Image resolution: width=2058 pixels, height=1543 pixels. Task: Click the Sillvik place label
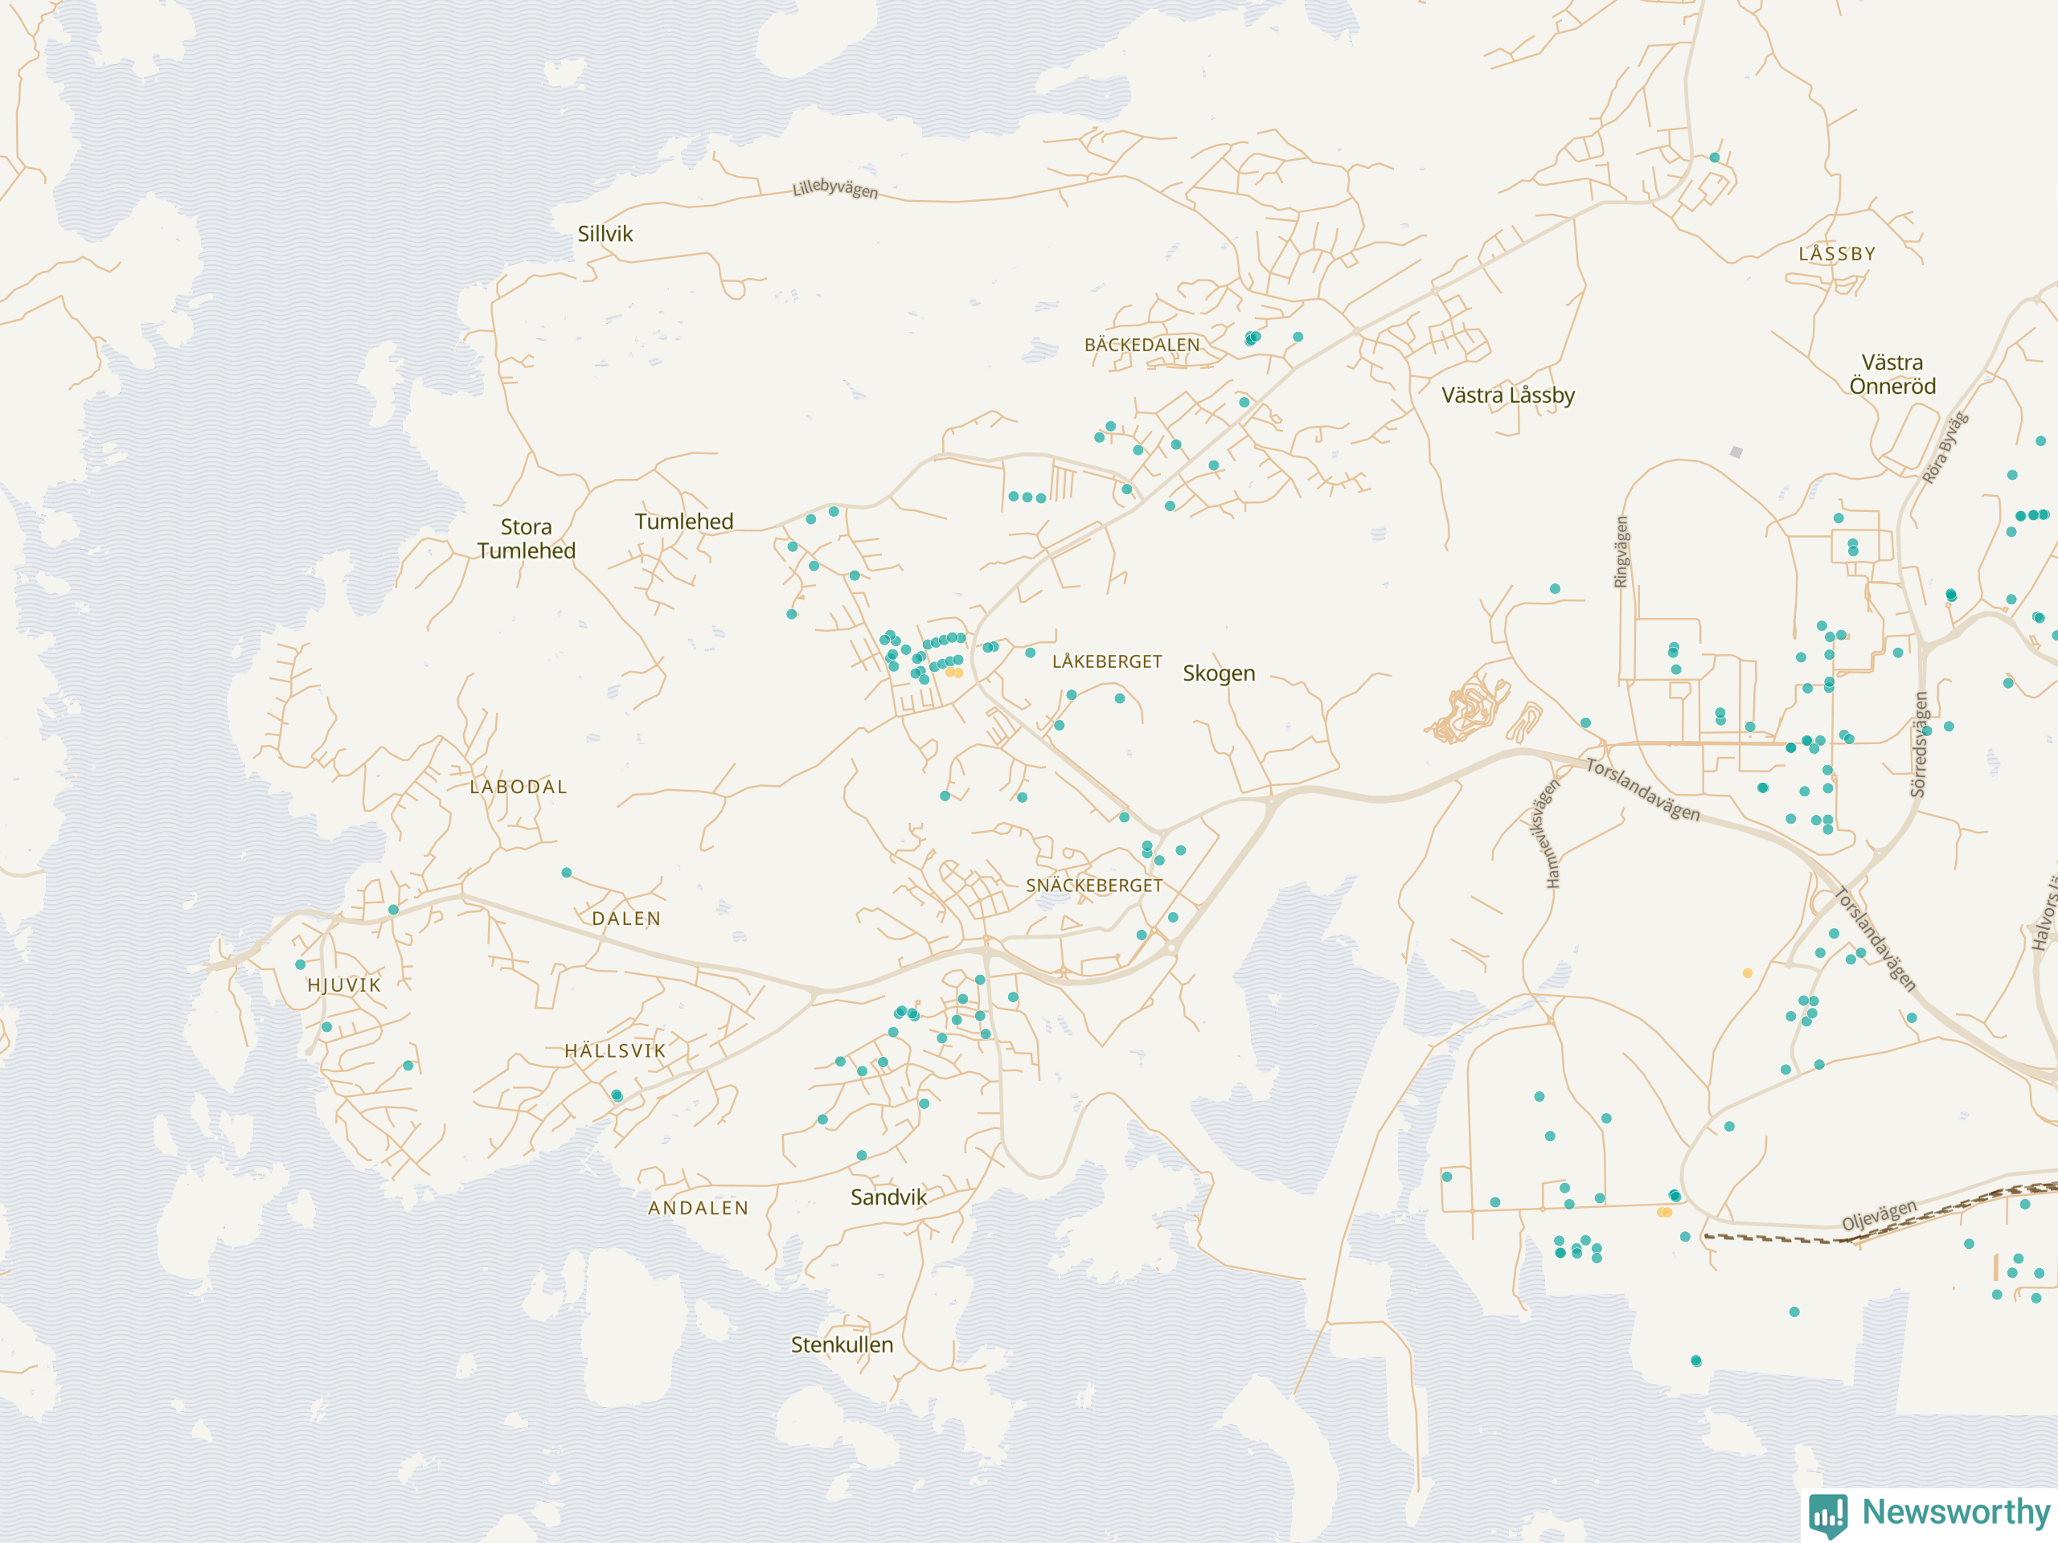click(x=605, y=233)
